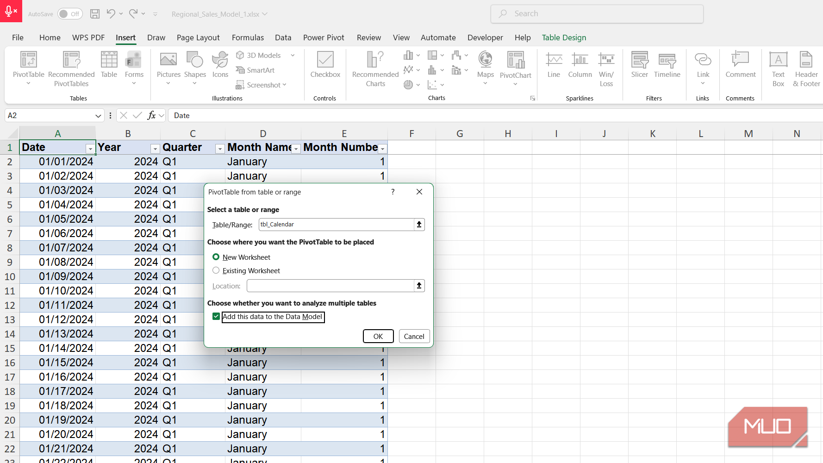Viewport: 823px width, 463px height.
Task: Expand the Screenshot dropdown
Action: (x=285, y=85)
